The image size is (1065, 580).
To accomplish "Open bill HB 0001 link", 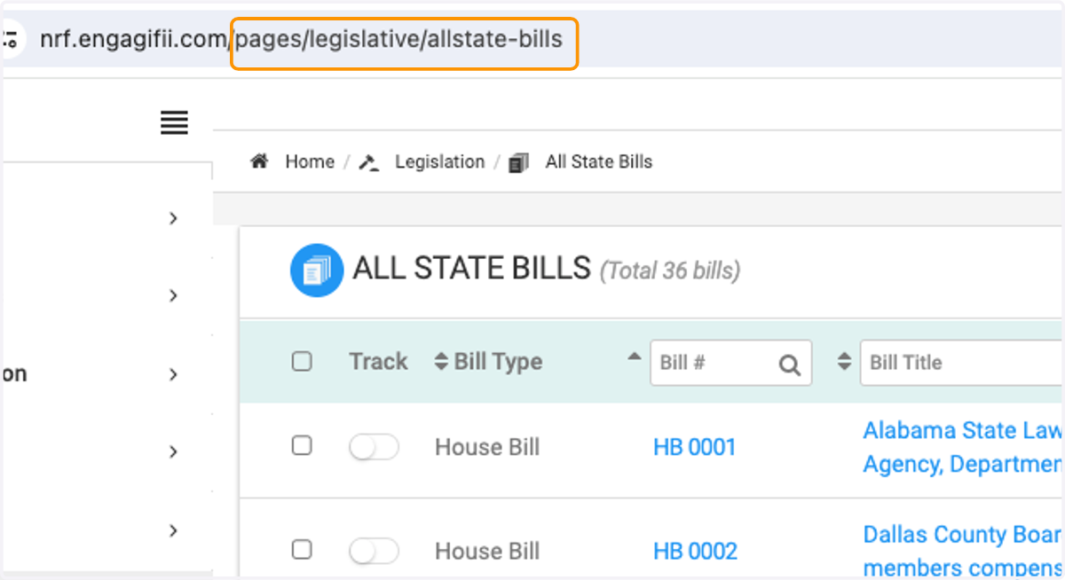I will tap(695, 447).
